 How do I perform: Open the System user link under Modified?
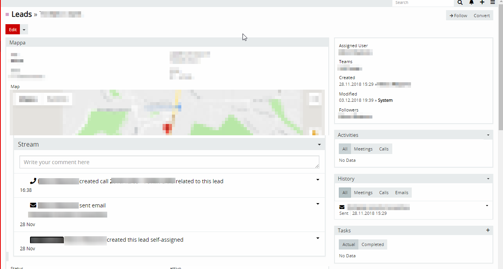tap(385, 100)
